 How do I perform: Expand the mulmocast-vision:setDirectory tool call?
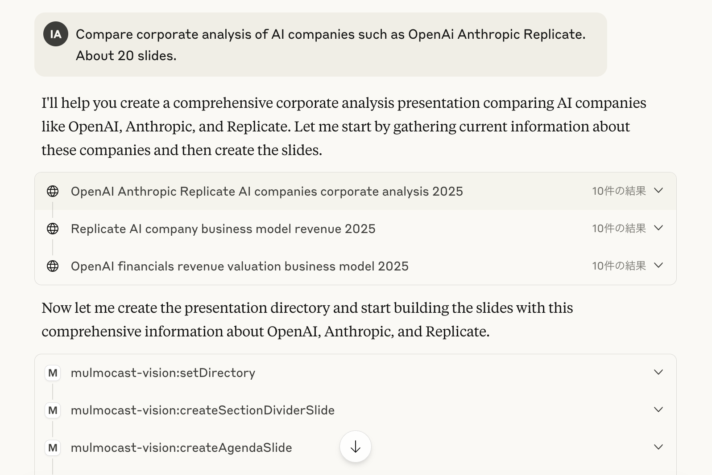pyautogui.click(x=658, y=373)
